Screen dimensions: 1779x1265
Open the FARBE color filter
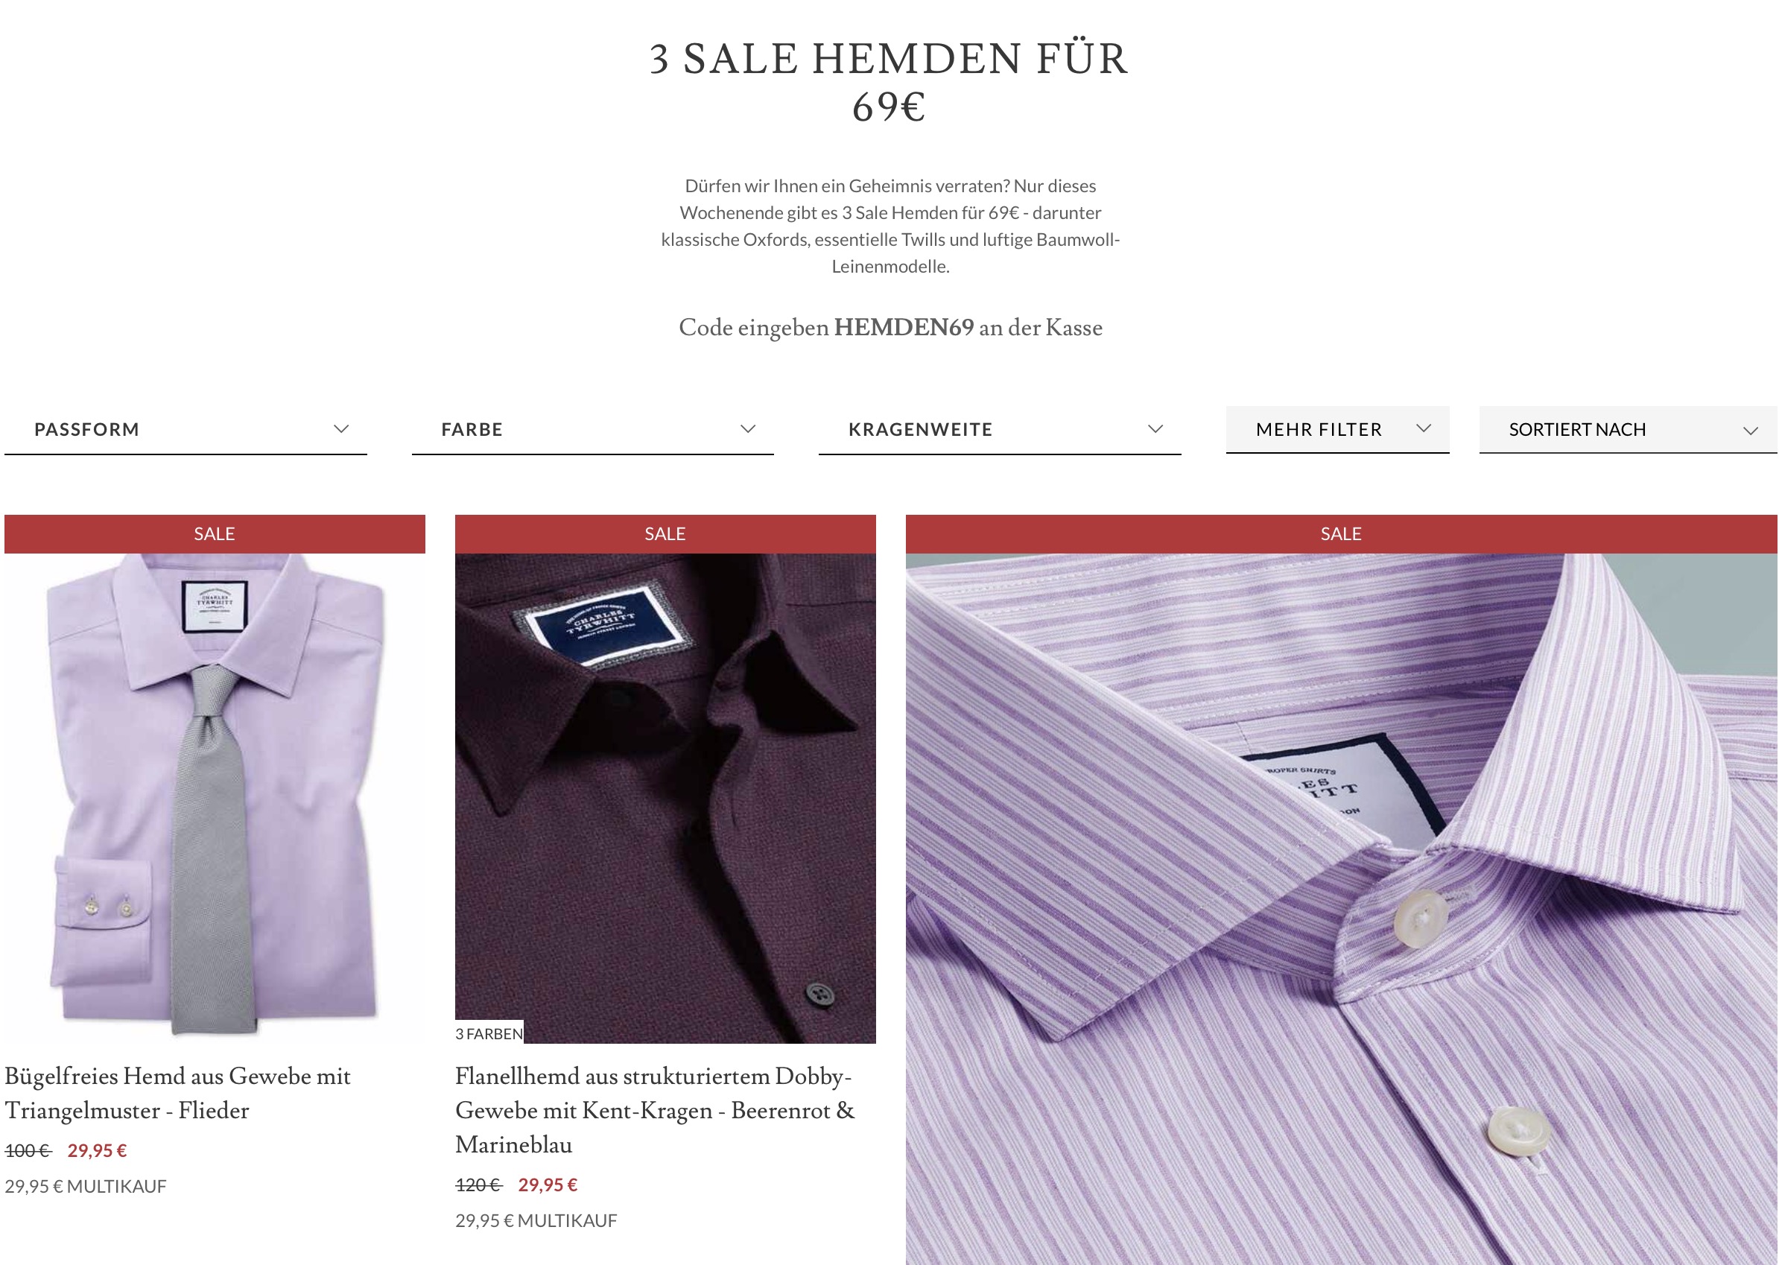pos(593,430)
